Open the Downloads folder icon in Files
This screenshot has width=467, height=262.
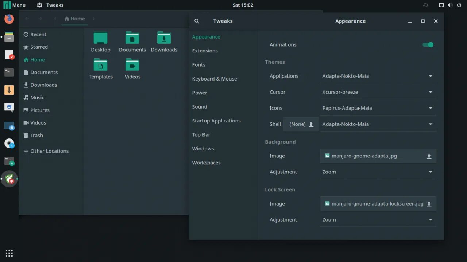(164, 42)
